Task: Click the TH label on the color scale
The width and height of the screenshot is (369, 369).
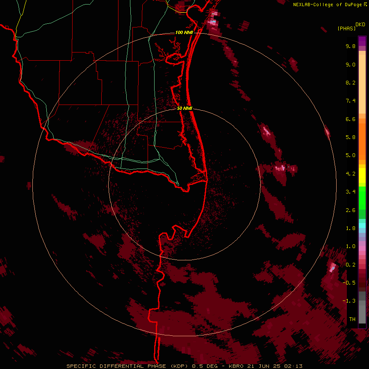Action: tap(352, 319)
